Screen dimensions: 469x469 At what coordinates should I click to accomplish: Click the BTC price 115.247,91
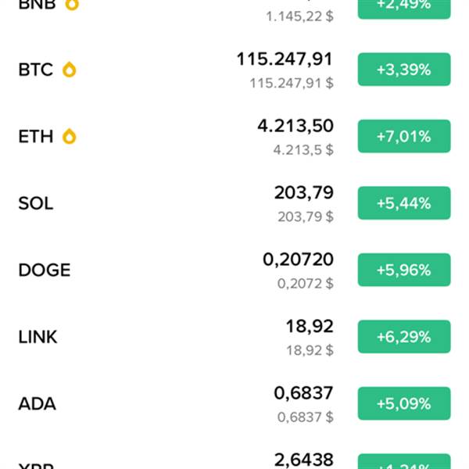point(285,59)
